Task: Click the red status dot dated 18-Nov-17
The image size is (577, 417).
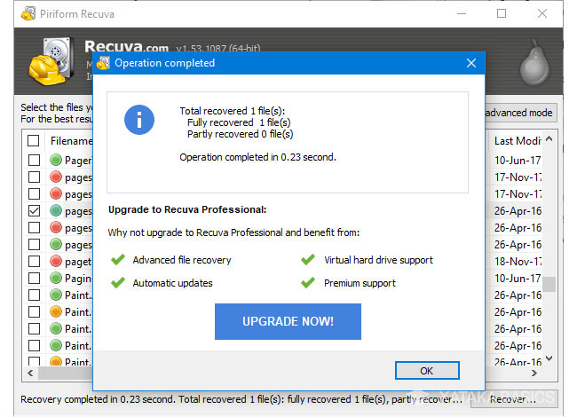Action: coord(56,261)
